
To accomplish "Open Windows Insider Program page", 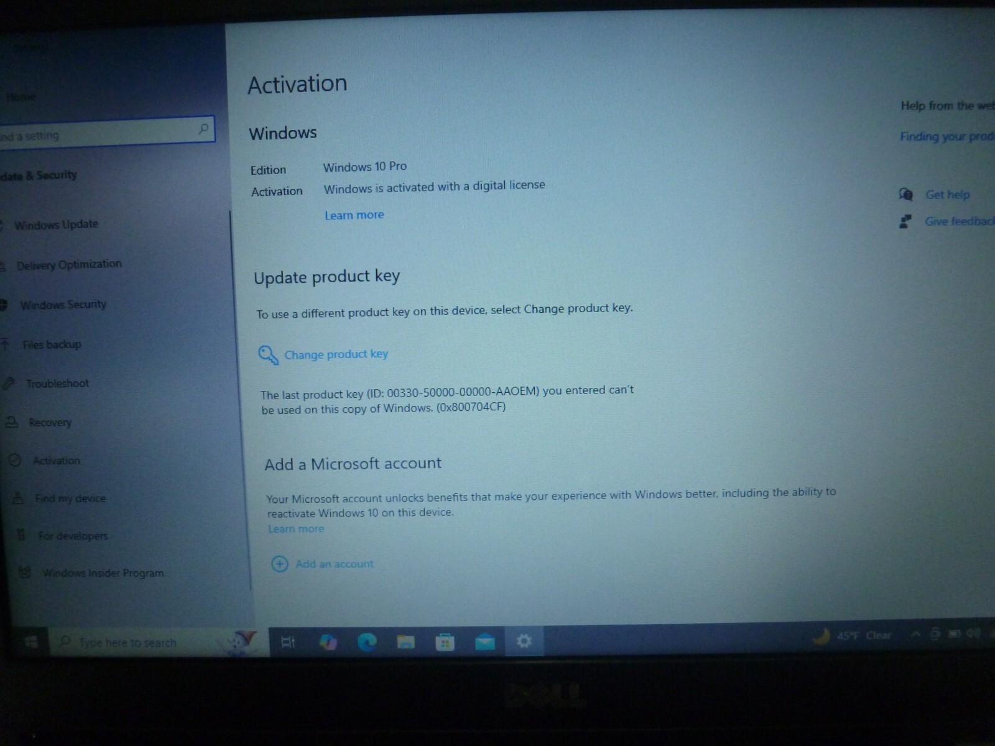I will point(103,573).
